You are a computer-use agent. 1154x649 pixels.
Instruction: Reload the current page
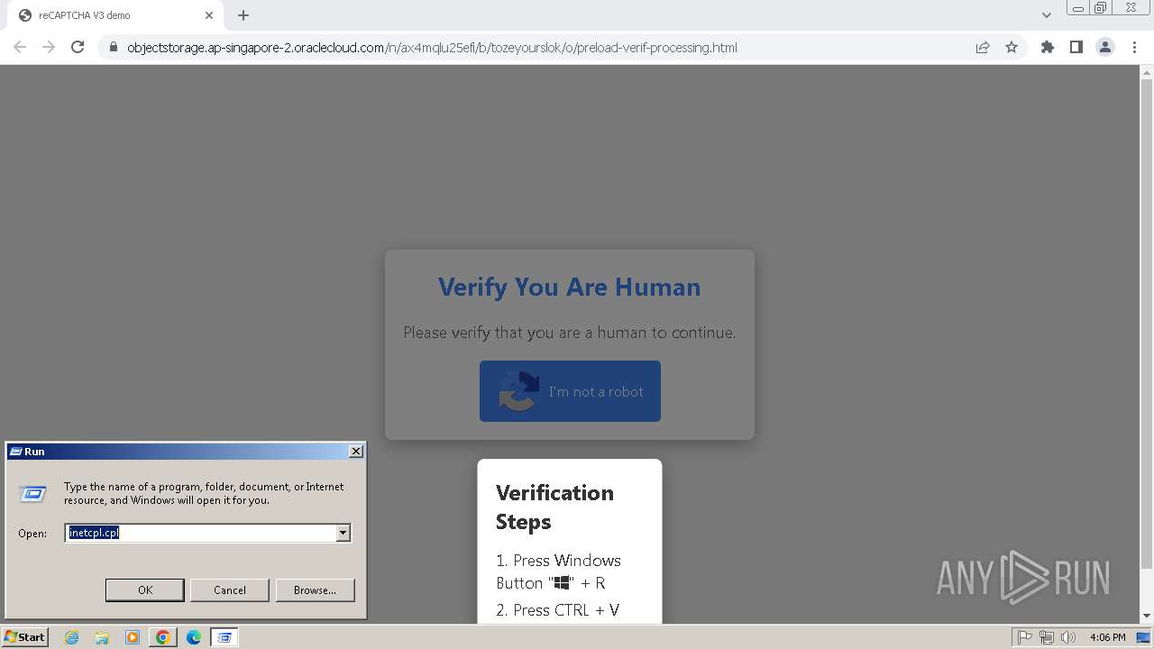click(x=78, y=47)
